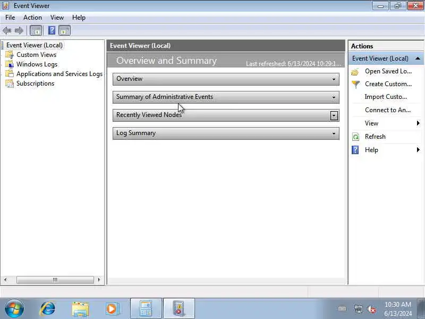Viewport: 425px width, 319px height.
Task: Open the Help menu in the menu bar
Action: (79, 18)
